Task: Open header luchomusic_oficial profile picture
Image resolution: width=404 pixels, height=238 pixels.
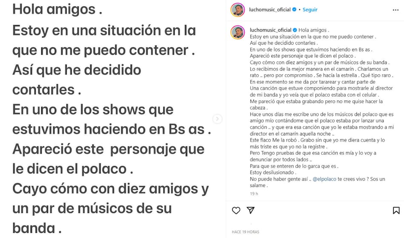Action: pos(238,10)
